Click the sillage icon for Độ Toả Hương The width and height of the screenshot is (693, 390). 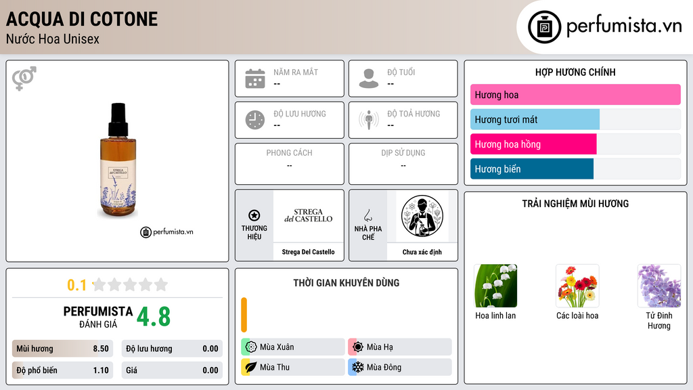point(369,120)
